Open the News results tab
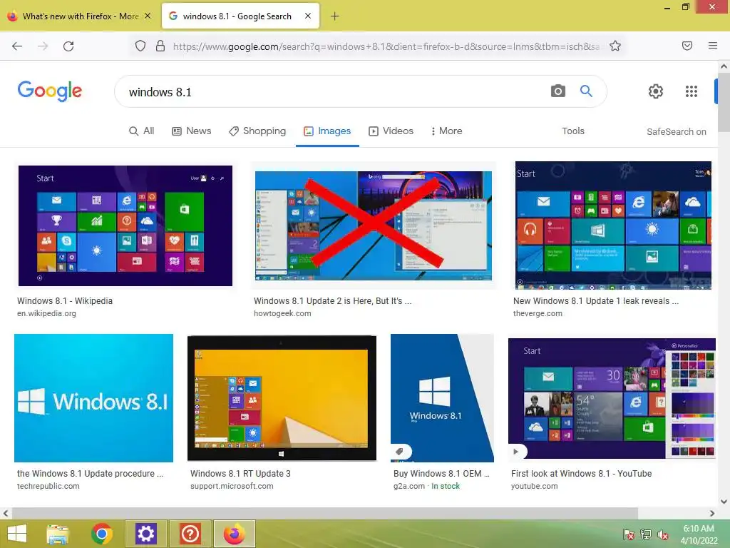Screen dimensions: 730x548 191,131
